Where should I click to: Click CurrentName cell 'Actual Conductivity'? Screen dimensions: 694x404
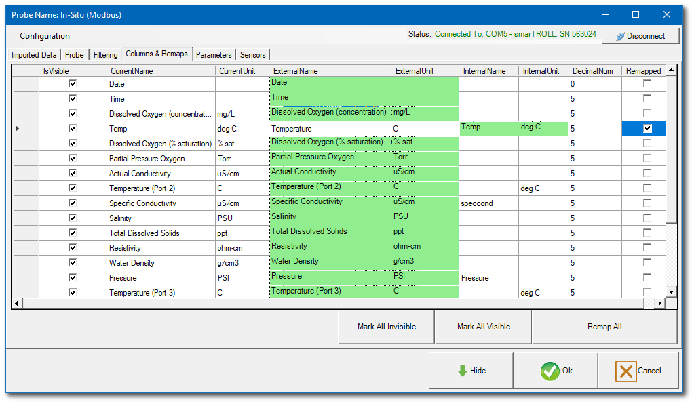[x=161, y=174]
